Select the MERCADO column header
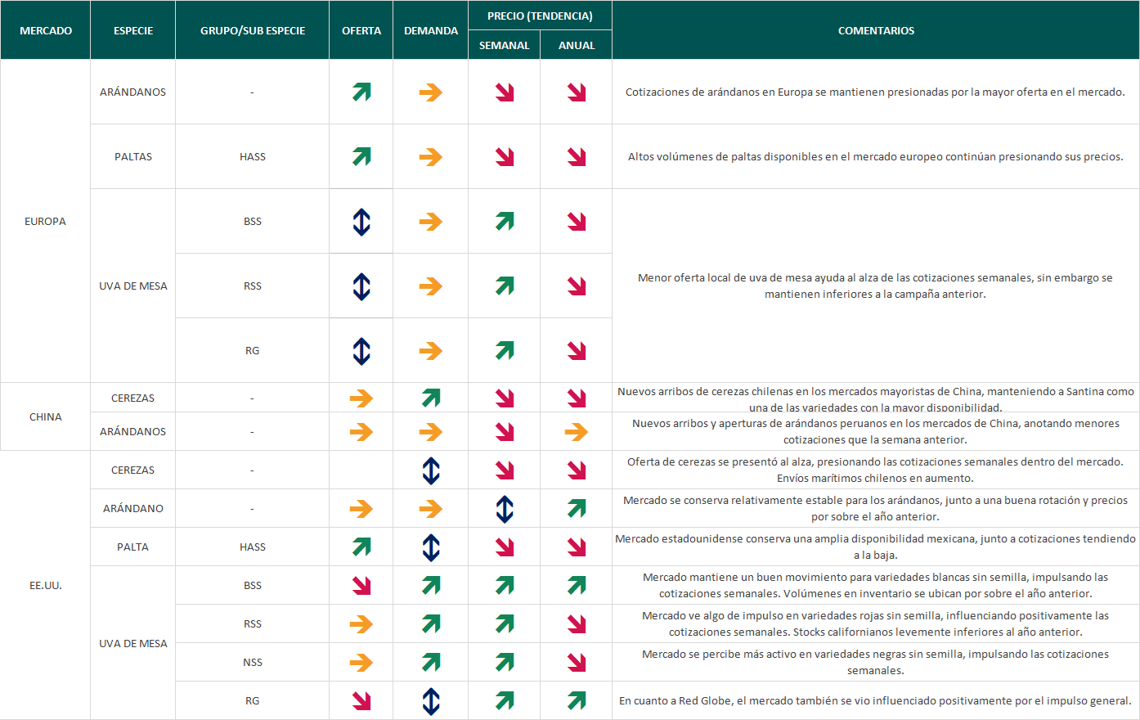 pyautogui.click(x=46, y=30)
